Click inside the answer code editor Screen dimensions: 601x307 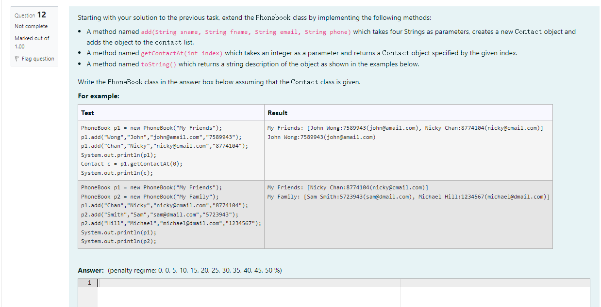coord(345,292)
